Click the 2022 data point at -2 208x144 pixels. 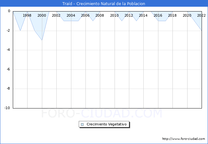coord(202,31)
